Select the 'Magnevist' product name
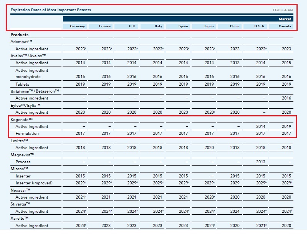The height and width of the screenshot is (237, 308). (x=22, y=155)
